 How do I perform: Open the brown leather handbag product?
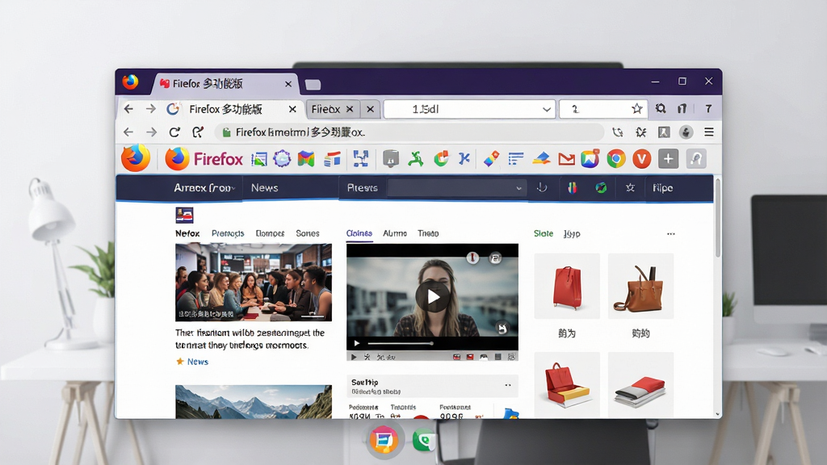(x=640, y=287)
